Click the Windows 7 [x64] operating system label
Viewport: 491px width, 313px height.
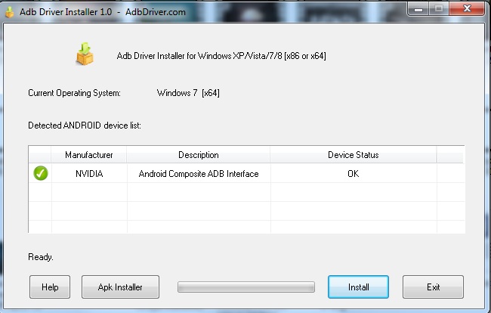[188, 93]
